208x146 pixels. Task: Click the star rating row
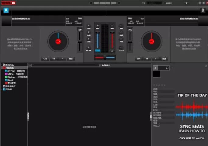[160, 85]
